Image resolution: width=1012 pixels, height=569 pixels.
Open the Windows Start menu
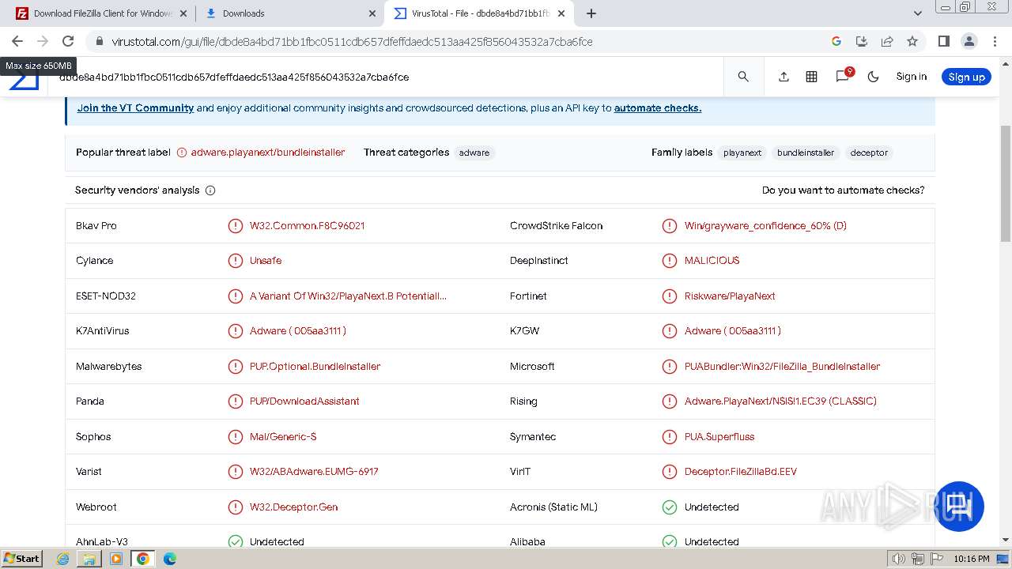click(x=21, y=559)
